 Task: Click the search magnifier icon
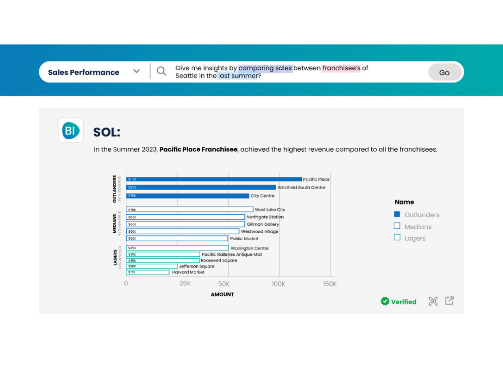[161, 71]
